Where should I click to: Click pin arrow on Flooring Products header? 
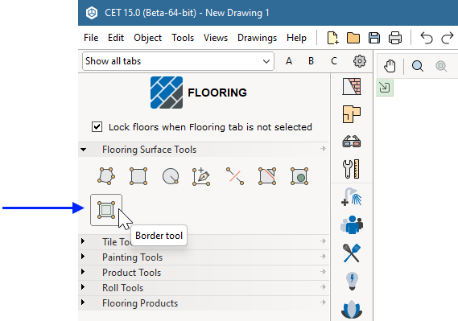(x=323, y=302)
